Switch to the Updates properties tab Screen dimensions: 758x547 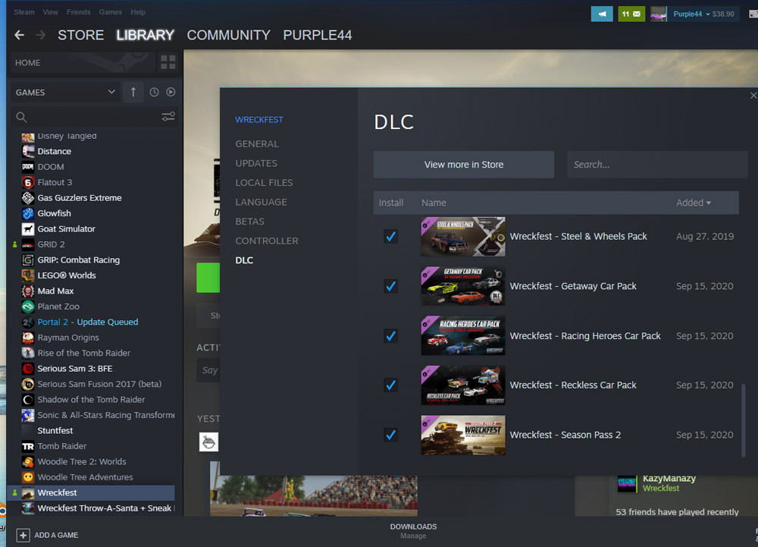[x=256, y=163]
